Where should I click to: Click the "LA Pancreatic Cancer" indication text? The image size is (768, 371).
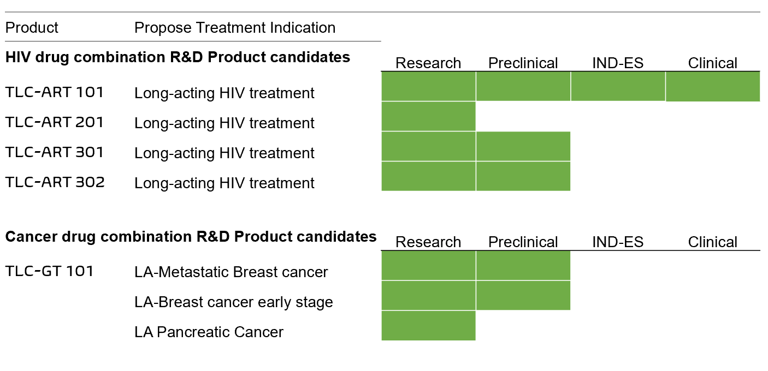[209, 332]
